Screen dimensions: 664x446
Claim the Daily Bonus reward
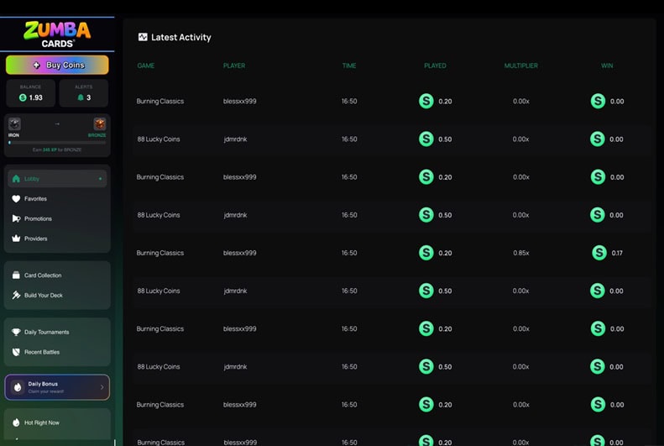(x=57, y=387)
